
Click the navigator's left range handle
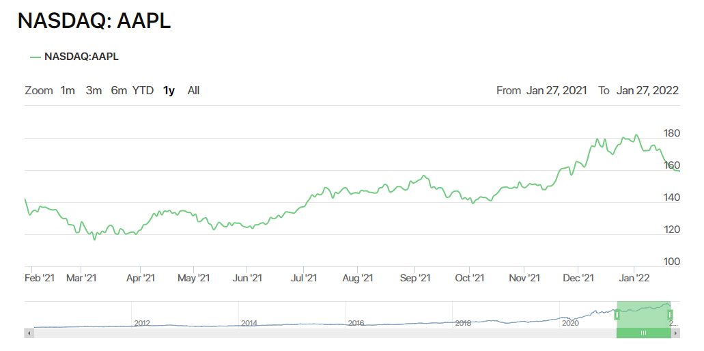[x=617, y=315]
